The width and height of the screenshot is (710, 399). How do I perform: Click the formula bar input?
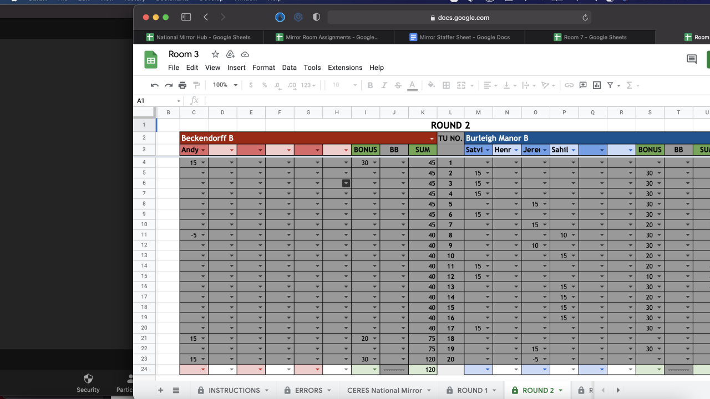[457, 100]
